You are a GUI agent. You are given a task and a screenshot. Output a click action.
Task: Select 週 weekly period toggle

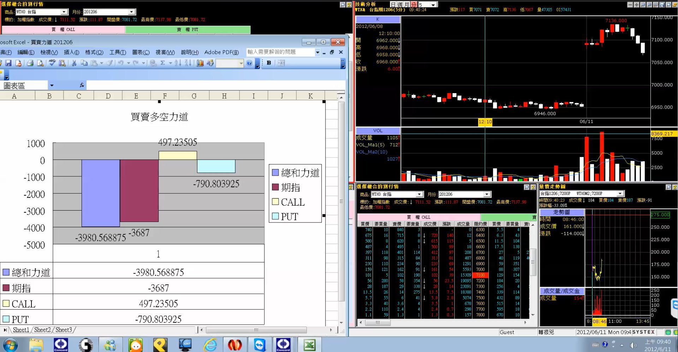[400, 4]
